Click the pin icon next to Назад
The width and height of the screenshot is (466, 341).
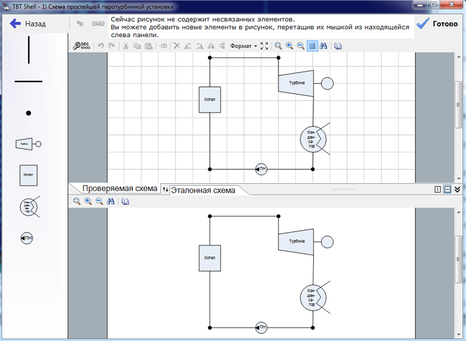click(80, 24)
